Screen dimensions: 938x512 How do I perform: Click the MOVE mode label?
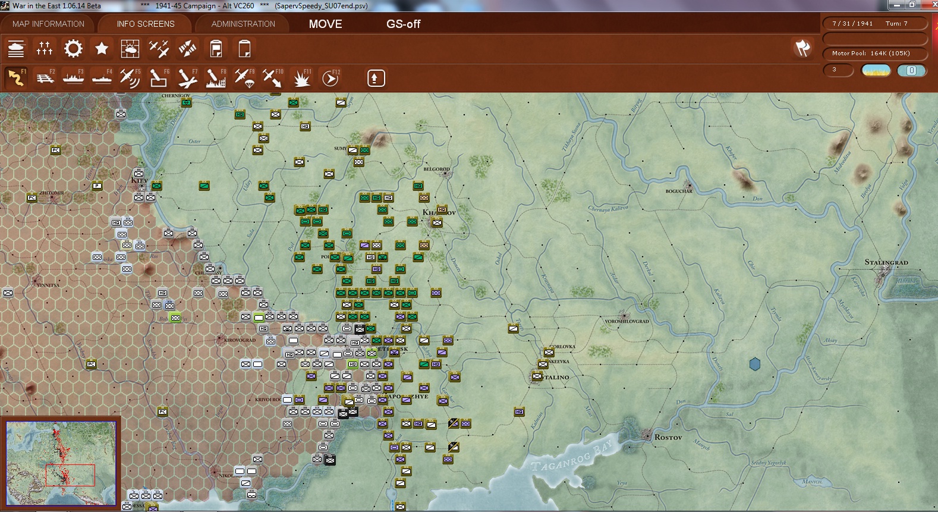pos(325,24)
